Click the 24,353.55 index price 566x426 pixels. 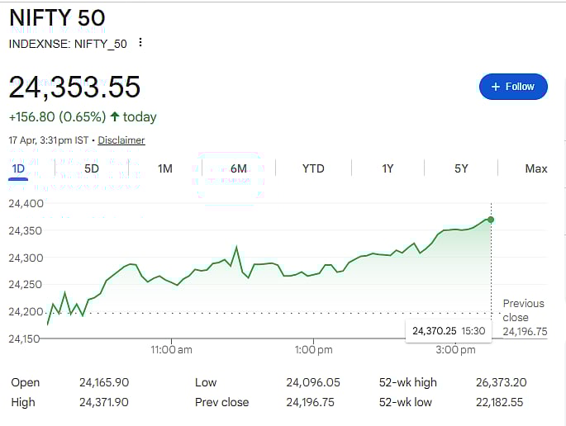74,87
